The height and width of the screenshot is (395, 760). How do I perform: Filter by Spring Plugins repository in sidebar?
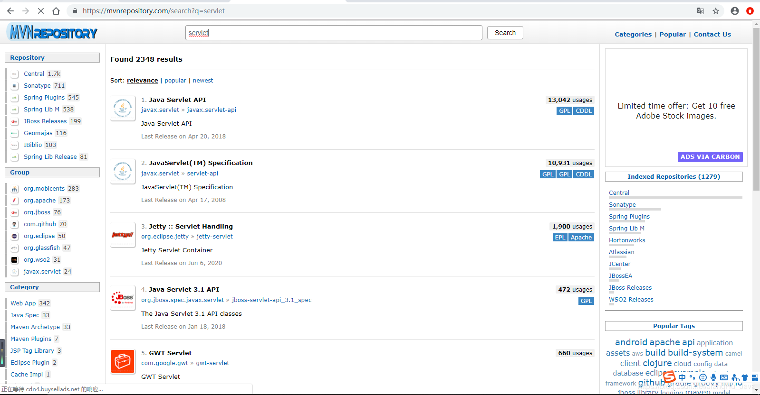44,98
